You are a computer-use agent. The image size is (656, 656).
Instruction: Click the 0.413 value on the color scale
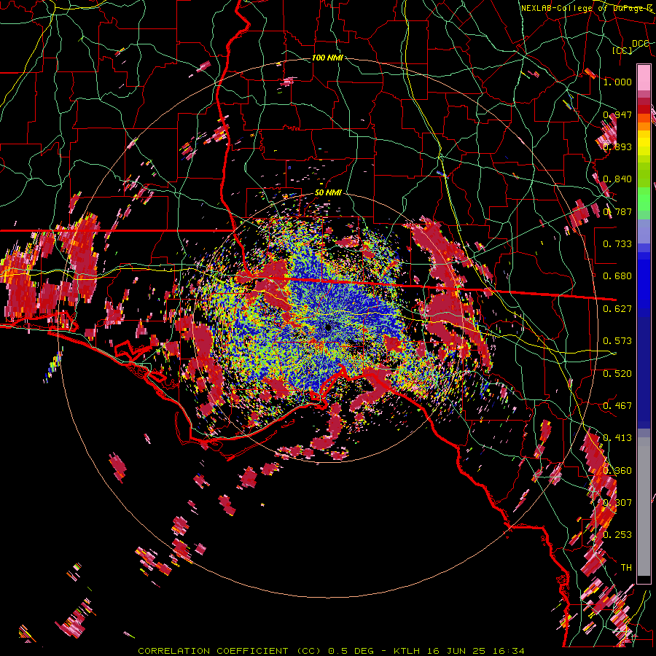tap(617, 438)
